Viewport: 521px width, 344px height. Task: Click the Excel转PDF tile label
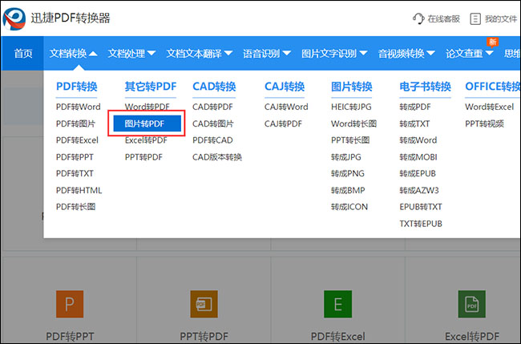pos(472,336)
